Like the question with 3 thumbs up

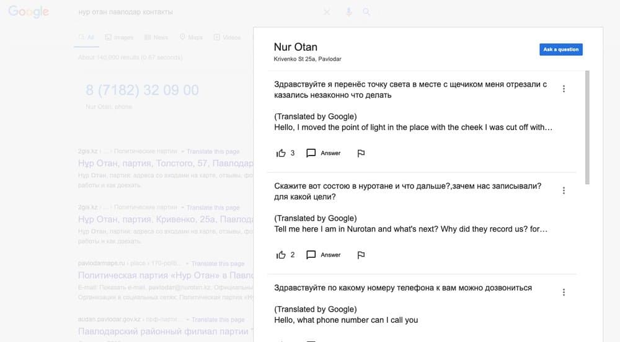281,153
